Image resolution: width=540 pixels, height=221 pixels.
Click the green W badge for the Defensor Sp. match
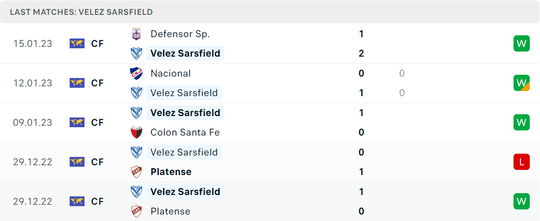(x=521, y=44)
